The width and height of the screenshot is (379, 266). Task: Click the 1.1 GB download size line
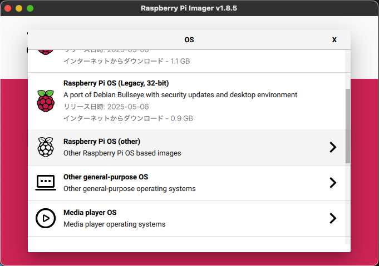coord(127,61)
